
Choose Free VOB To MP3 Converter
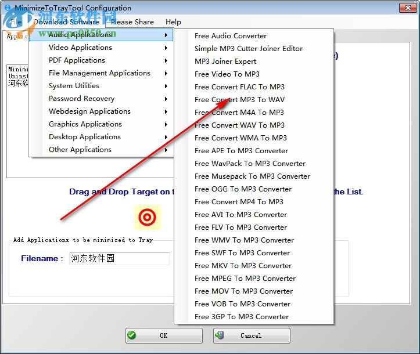(x=254, y=304)
